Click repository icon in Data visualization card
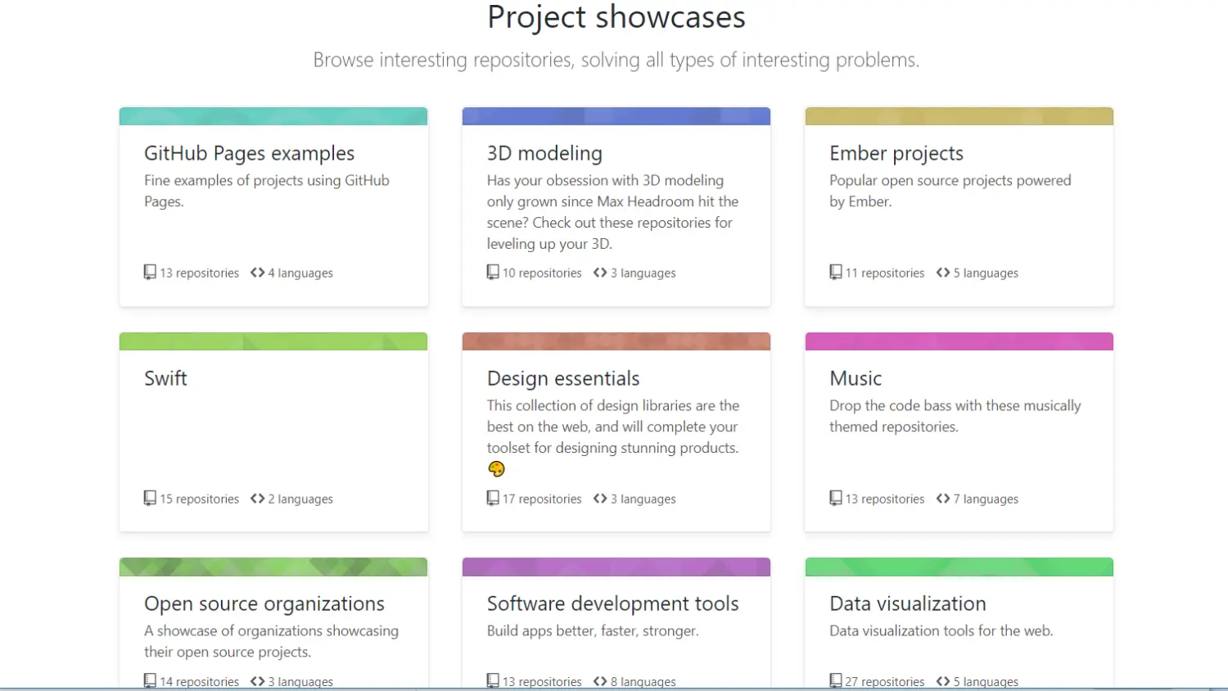The height and width of the screenshot is (691, 1228). (836, 681)
